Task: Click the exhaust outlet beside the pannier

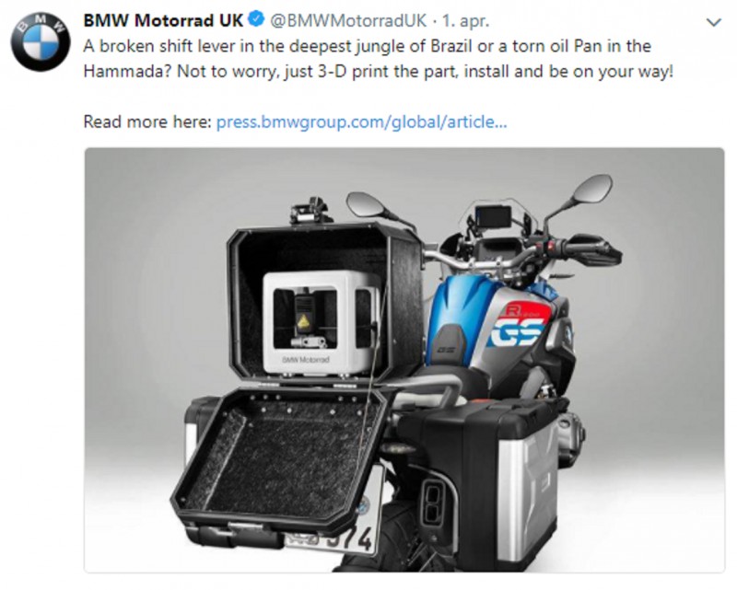Action: [433, 503]
